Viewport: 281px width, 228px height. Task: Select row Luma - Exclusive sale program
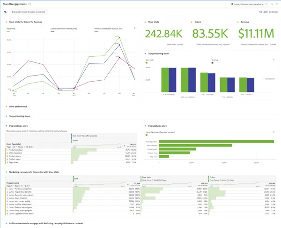(140, 195)
